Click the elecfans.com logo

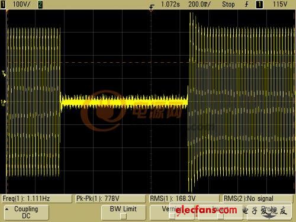[206, 210]
